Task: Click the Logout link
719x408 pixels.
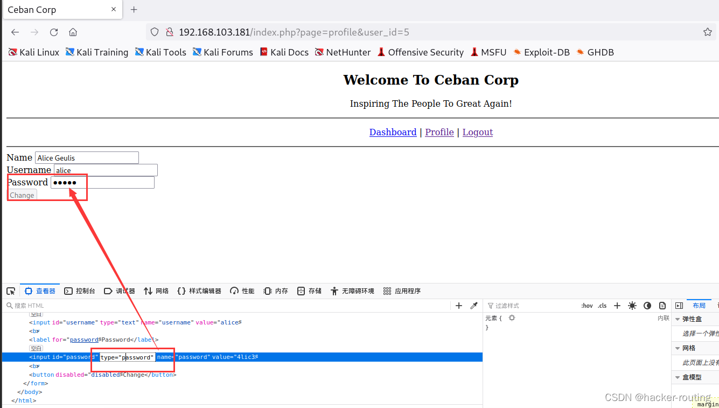Action: click(478, 132)
